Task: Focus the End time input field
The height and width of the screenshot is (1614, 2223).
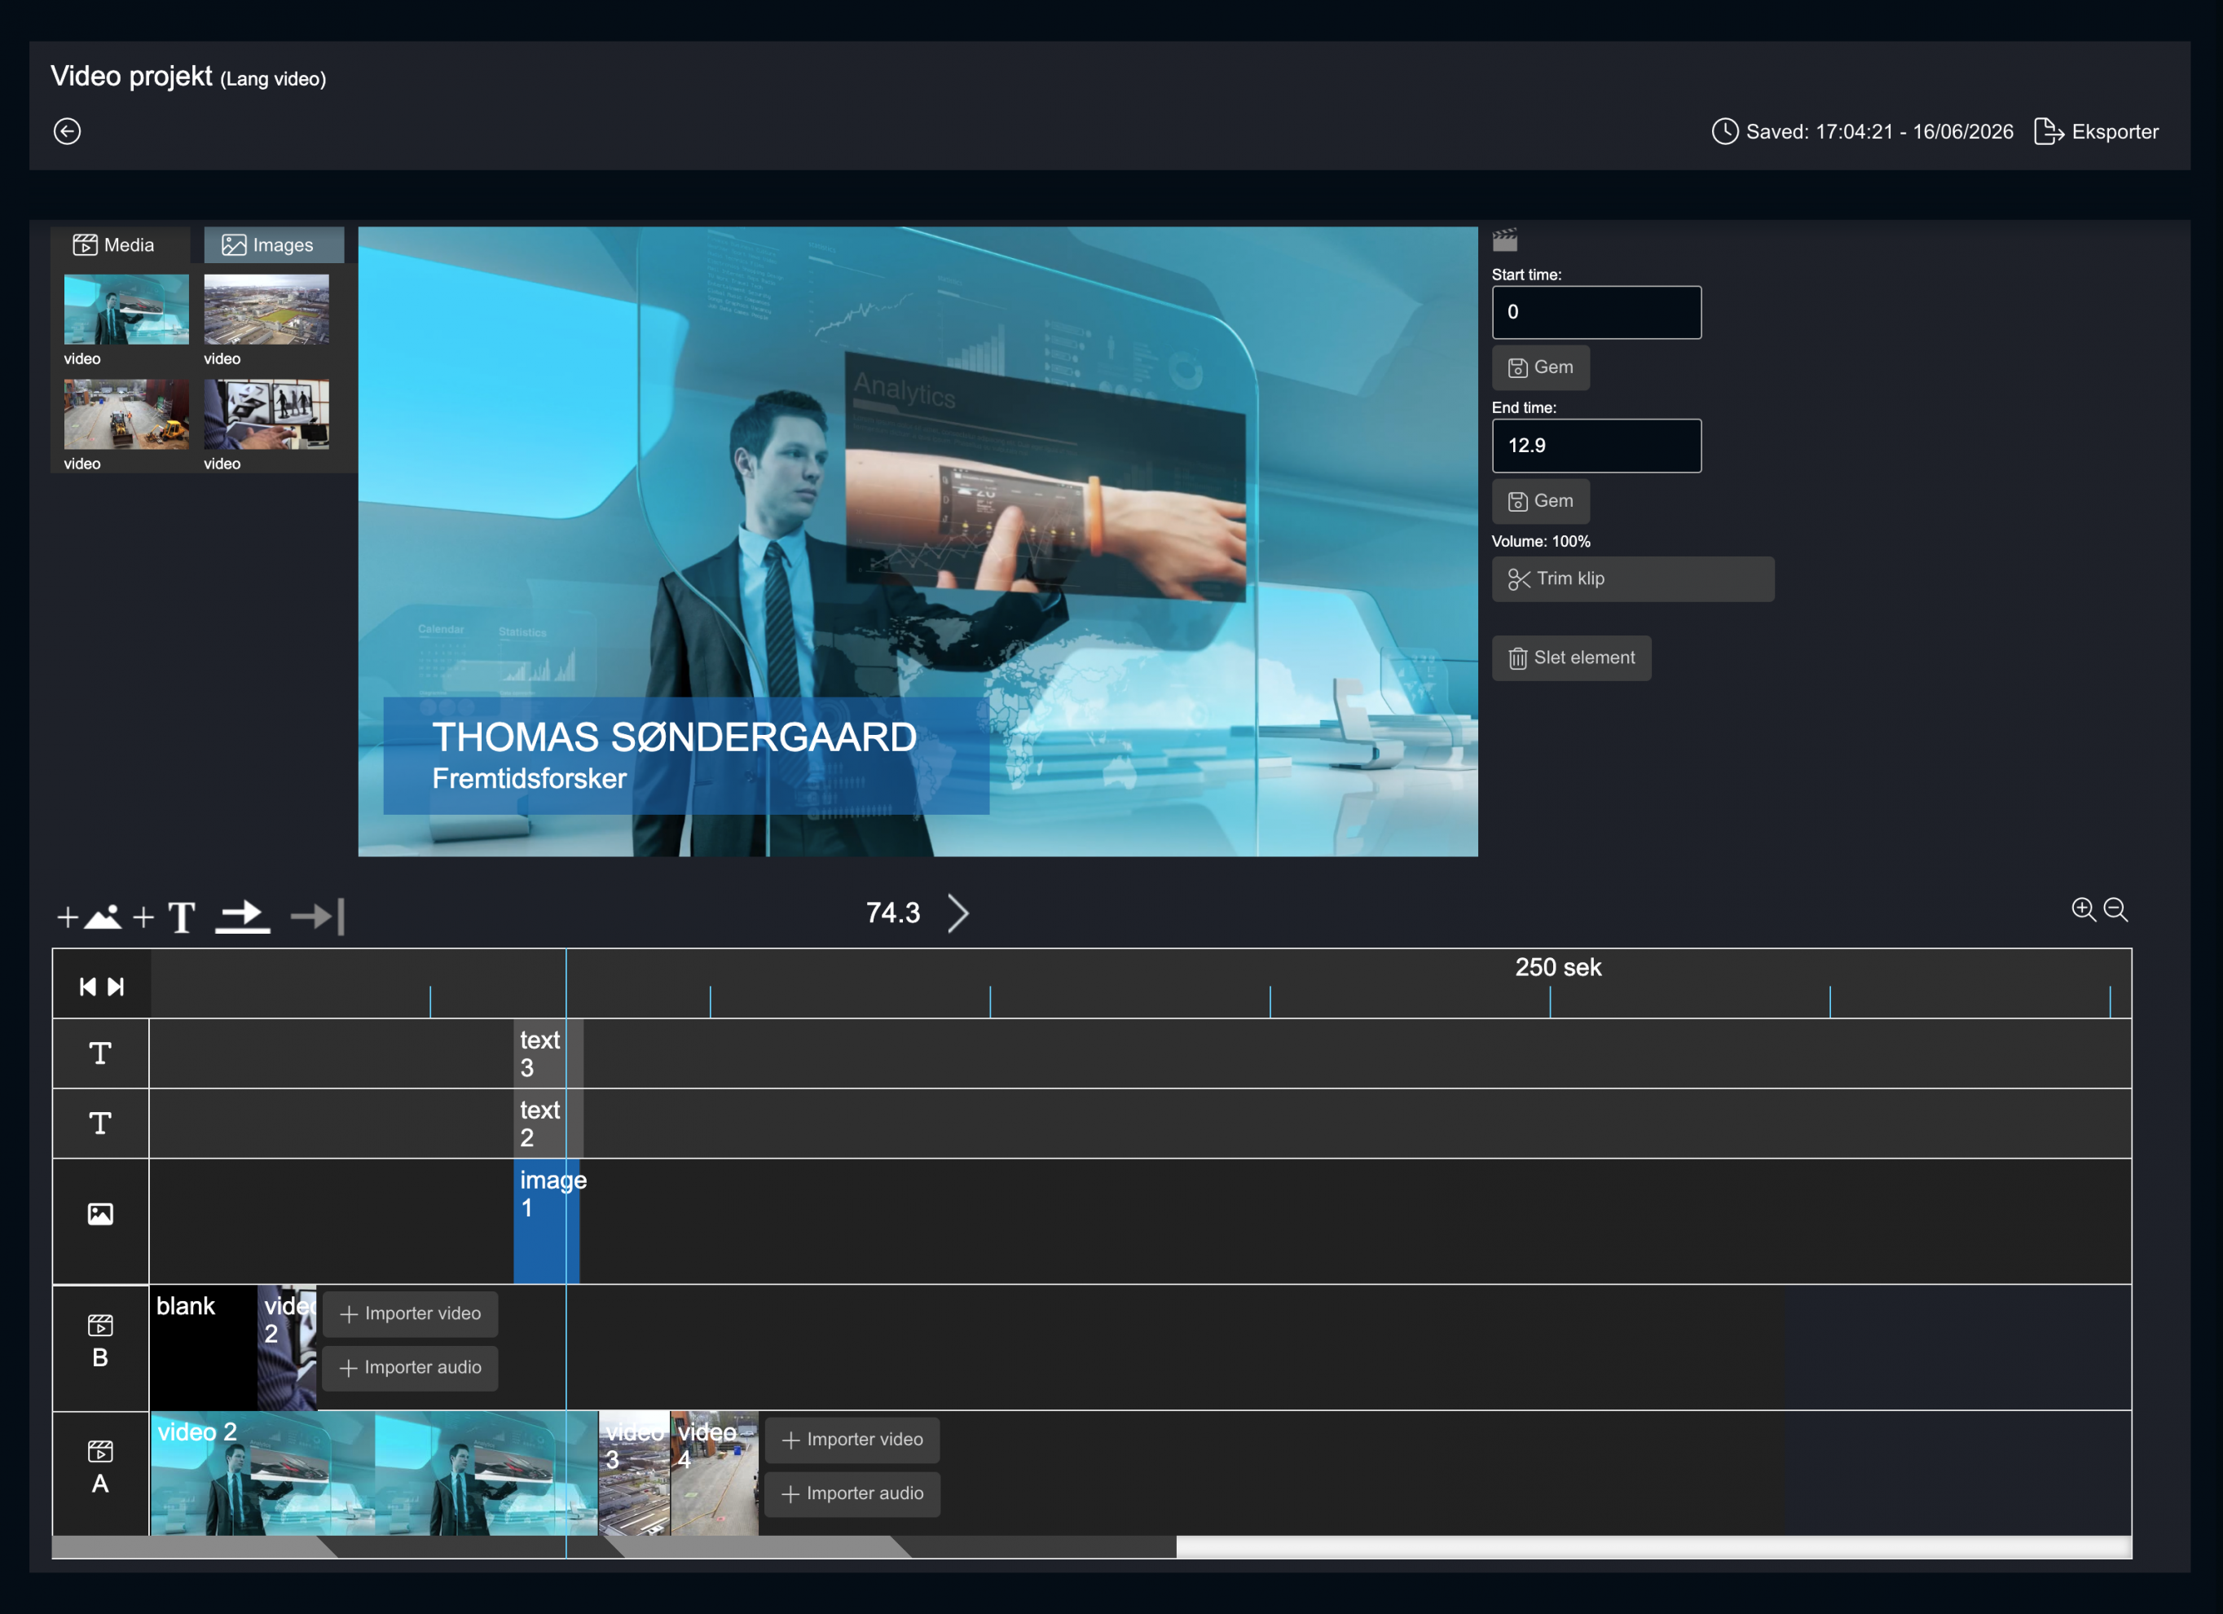Action: tap(1596, 446)
